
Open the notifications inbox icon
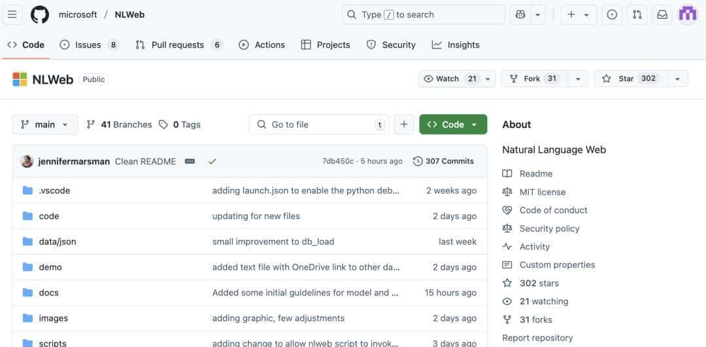pos(662,14)
